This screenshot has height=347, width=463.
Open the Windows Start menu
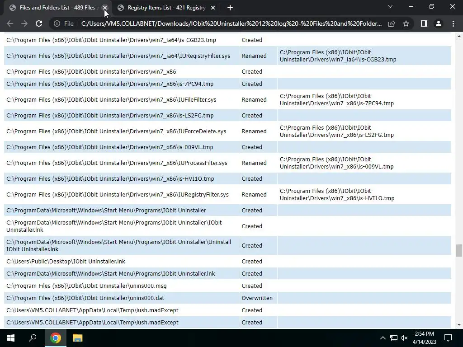11,338
